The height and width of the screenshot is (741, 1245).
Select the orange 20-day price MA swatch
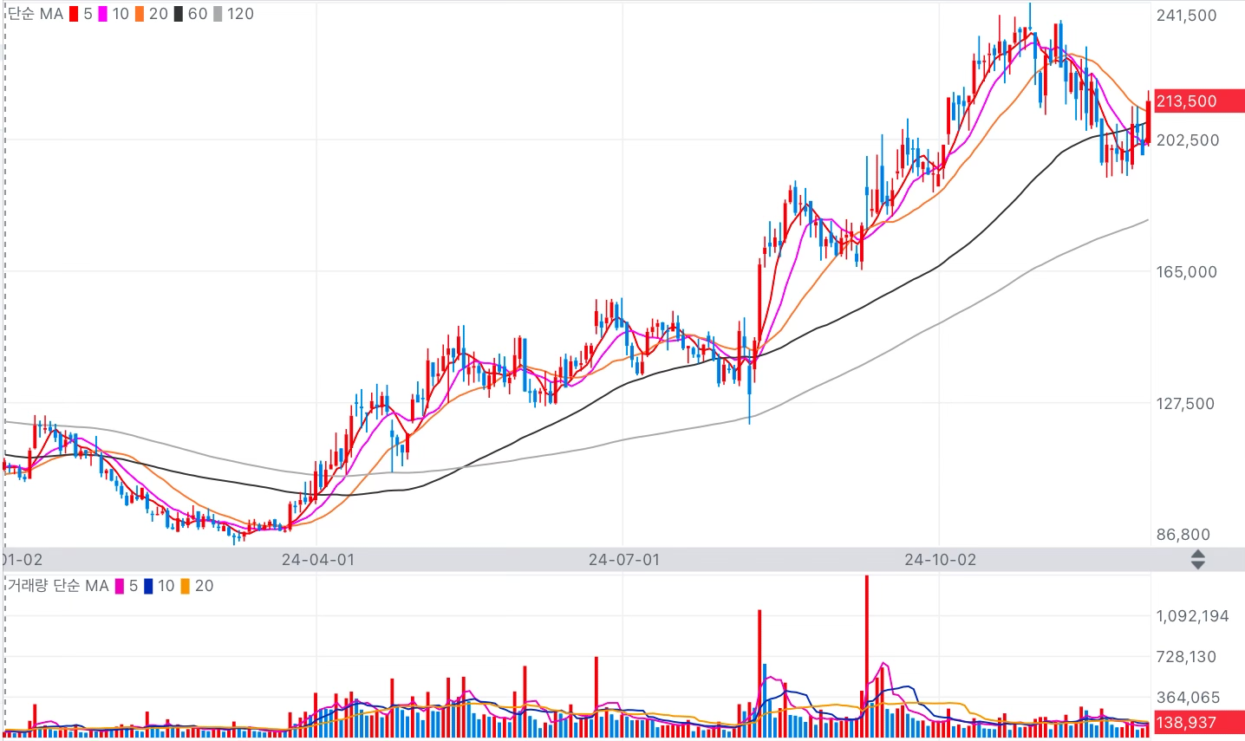pyautogui.click(x=140, y=14)
